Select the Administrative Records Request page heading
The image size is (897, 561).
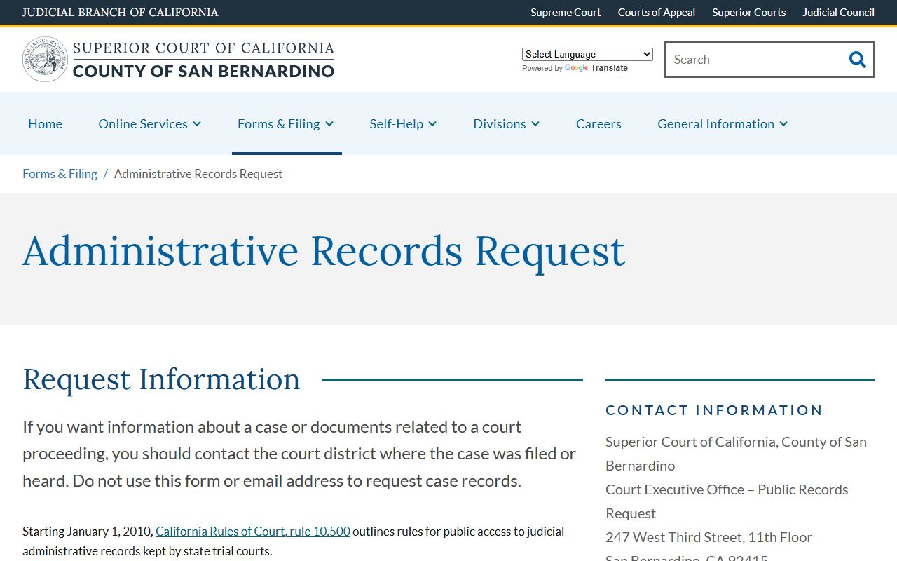(324, 251)
